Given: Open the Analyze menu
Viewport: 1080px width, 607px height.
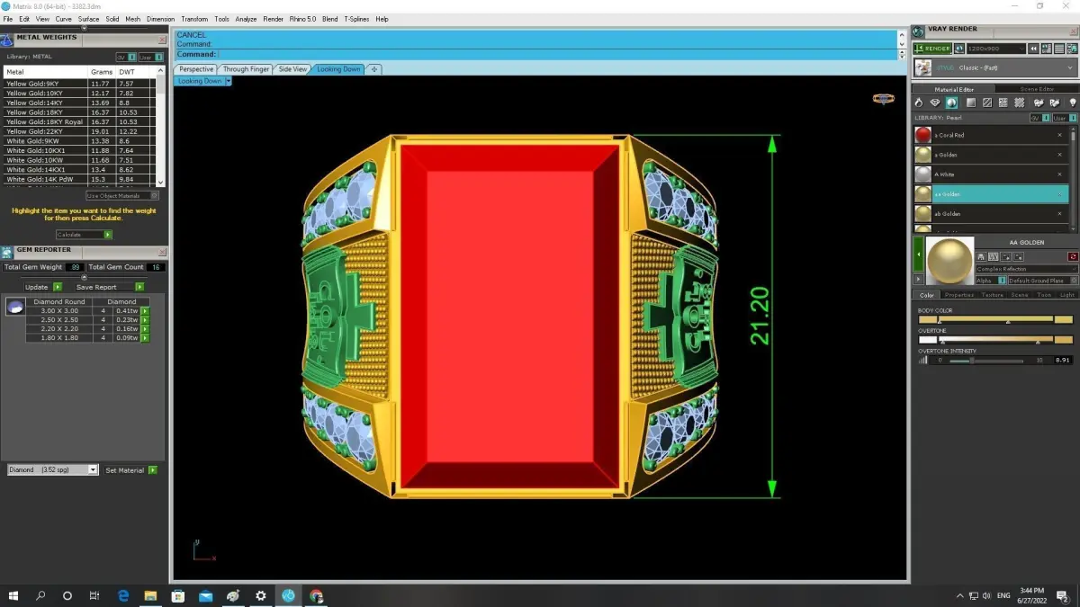Looking at the screenshot, I should (246, 19).
